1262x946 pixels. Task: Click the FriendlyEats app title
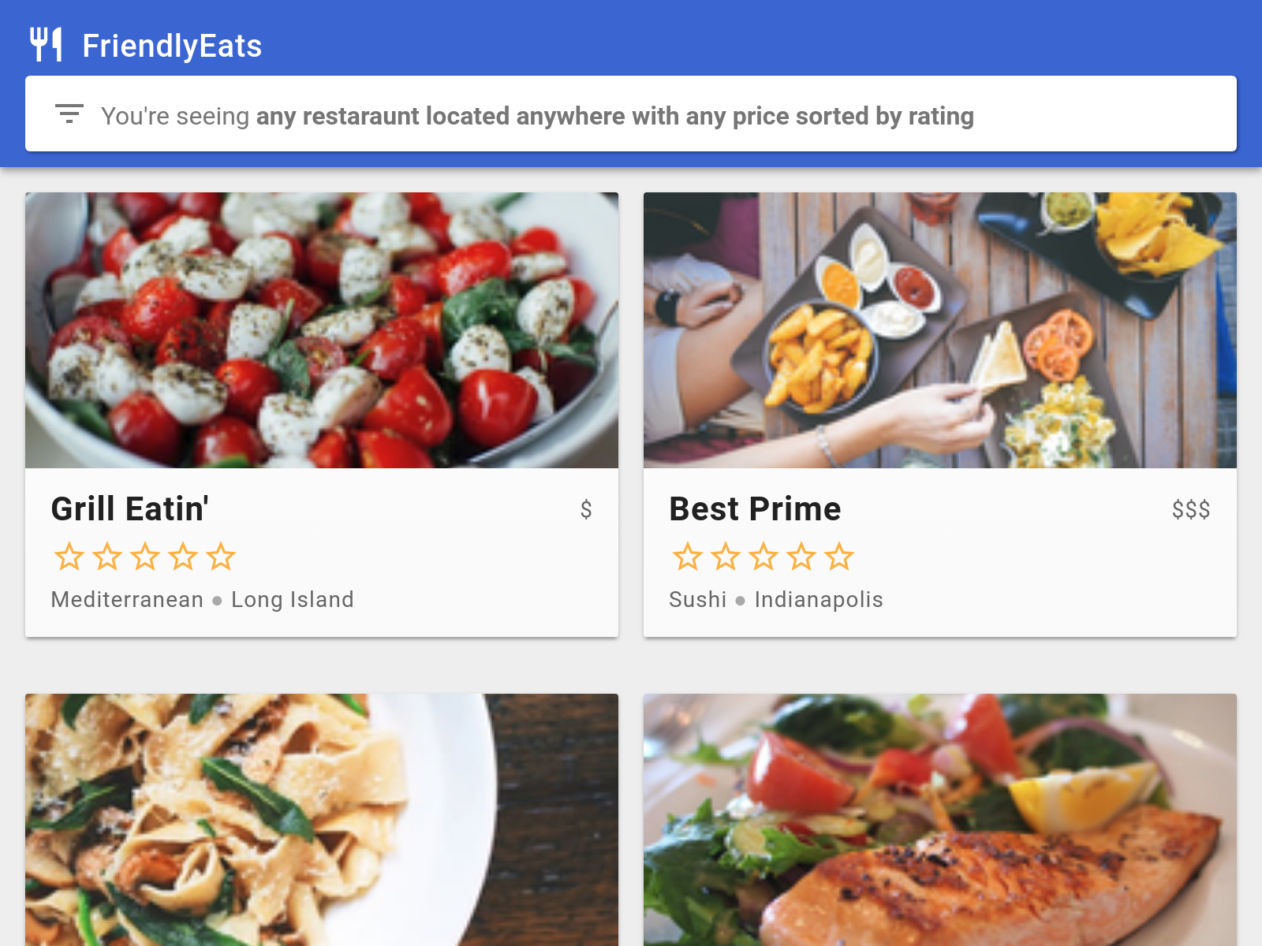tap(172, 46)
